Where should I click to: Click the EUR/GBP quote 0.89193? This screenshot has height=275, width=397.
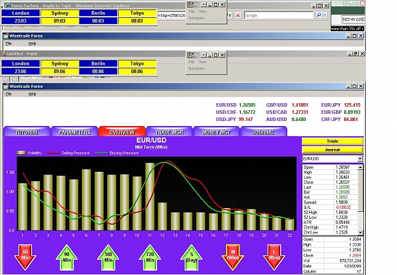click(352, 112)
